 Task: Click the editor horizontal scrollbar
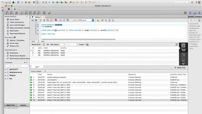point(79,39)
